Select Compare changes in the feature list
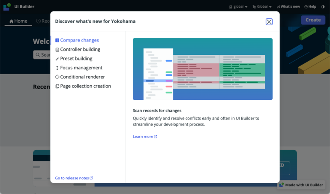This screenshot has width=330, height=194. pos(77,40)
